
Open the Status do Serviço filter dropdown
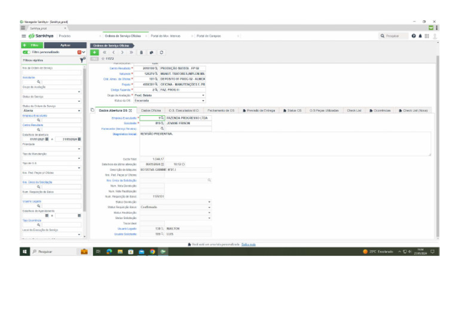pos(52,101)
